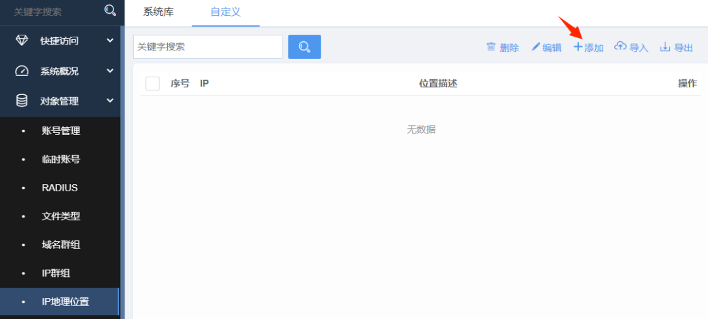Click the 编辑 text button
This screenshot has height=319, width=708.
(552, 48)
